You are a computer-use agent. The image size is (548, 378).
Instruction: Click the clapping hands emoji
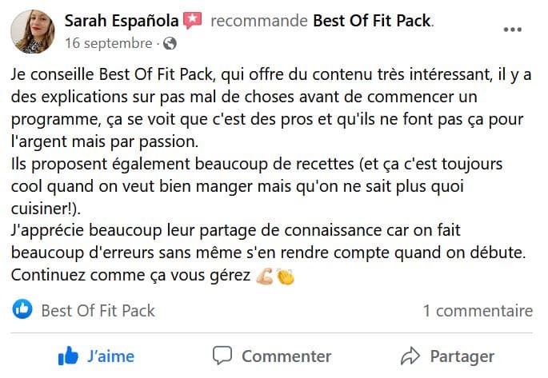tap(286, 276)
